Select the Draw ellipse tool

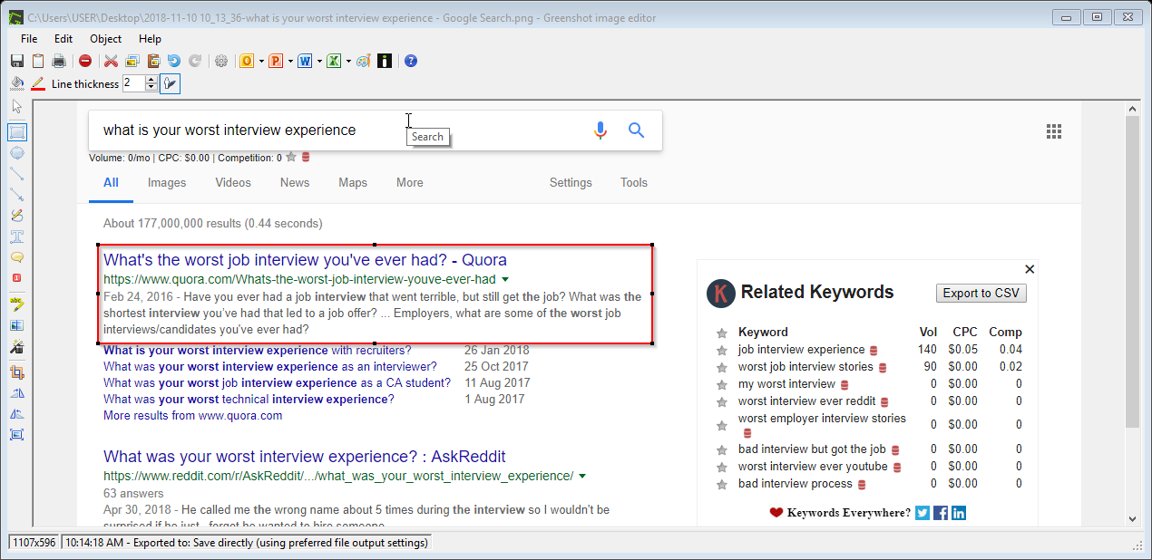tap(16, 152)
